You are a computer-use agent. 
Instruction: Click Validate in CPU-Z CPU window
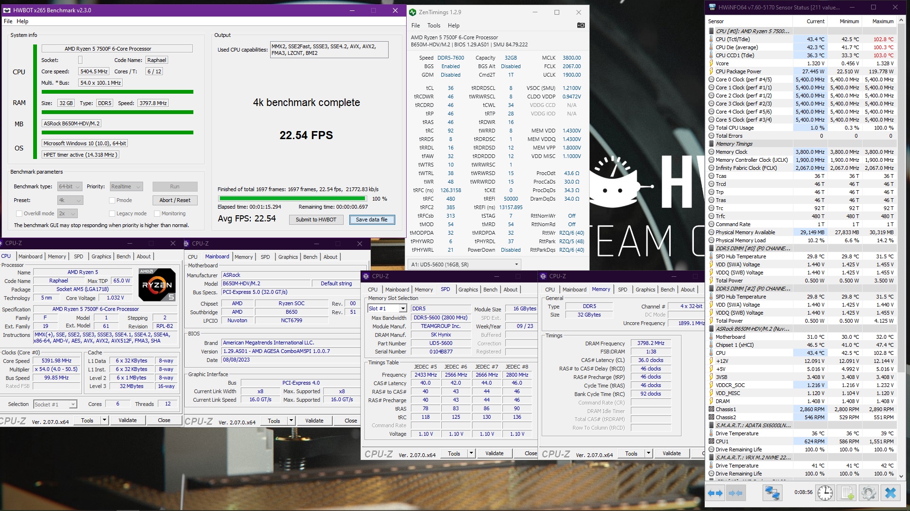click(x=127, y=420)
